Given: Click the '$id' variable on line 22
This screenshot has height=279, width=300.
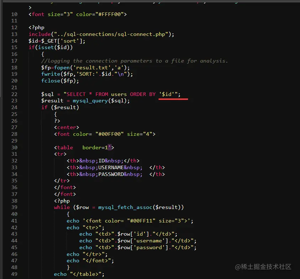Looking at the screenshot, I should pyautogui.click(x=167, y=94).
